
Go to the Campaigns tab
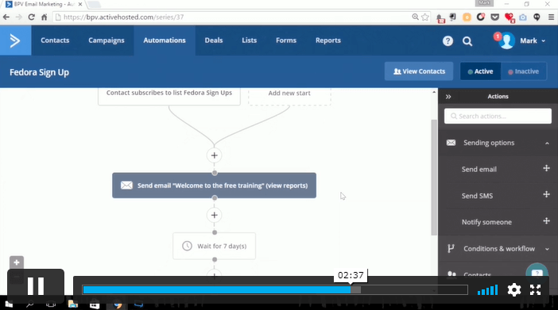pos(107,40)
